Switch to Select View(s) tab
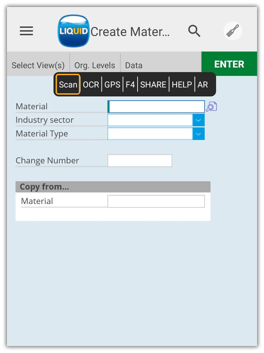This screenshot has width=264, height=353. coord(38,65)
